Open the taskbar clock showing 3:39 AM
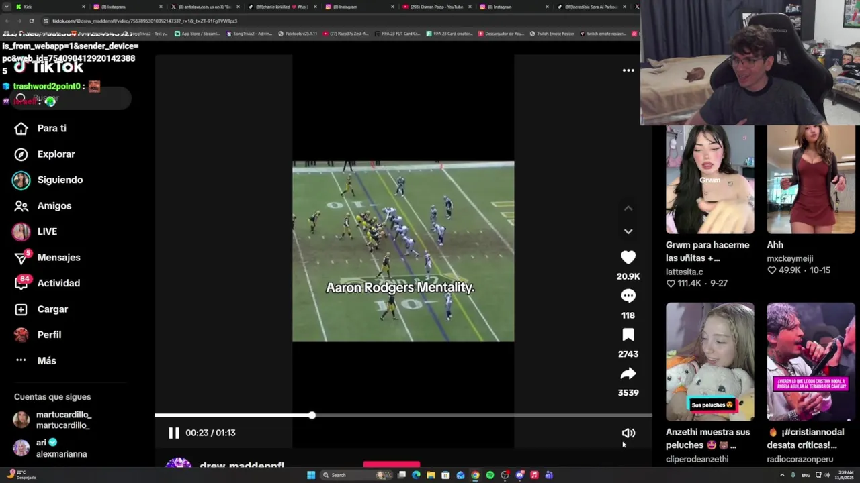 [845, 475]
